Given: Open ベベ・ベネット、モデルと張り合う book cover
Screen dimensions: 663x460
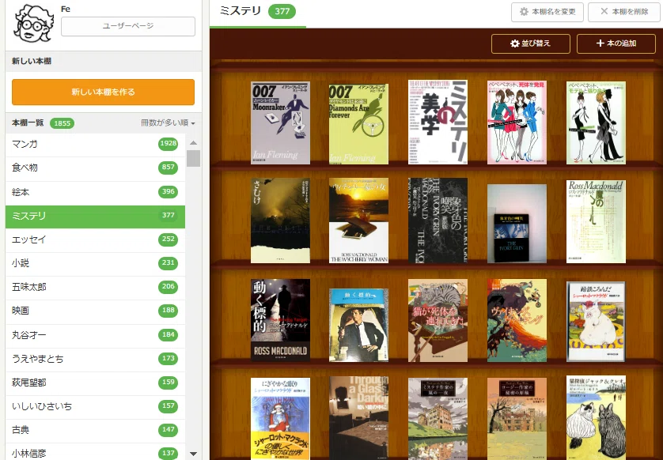Looking at the screenshot, I should tap(596, 123).
